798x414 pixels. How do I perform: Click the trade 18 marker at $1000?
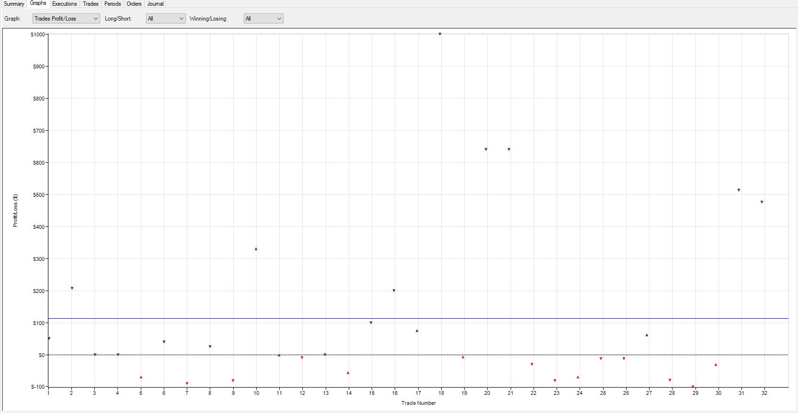click(x=440, y=34)
